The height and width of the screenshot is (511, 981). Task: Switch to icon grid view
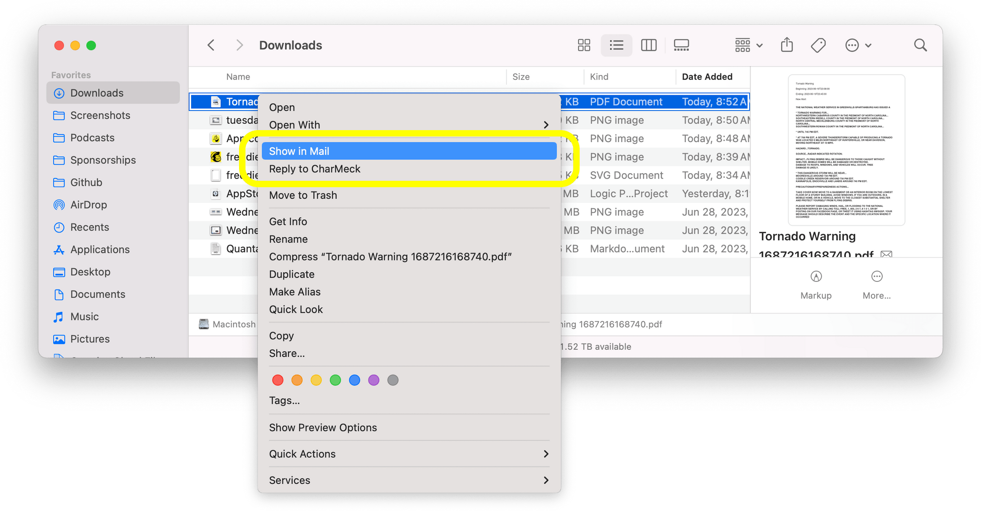tap(583, 45)
